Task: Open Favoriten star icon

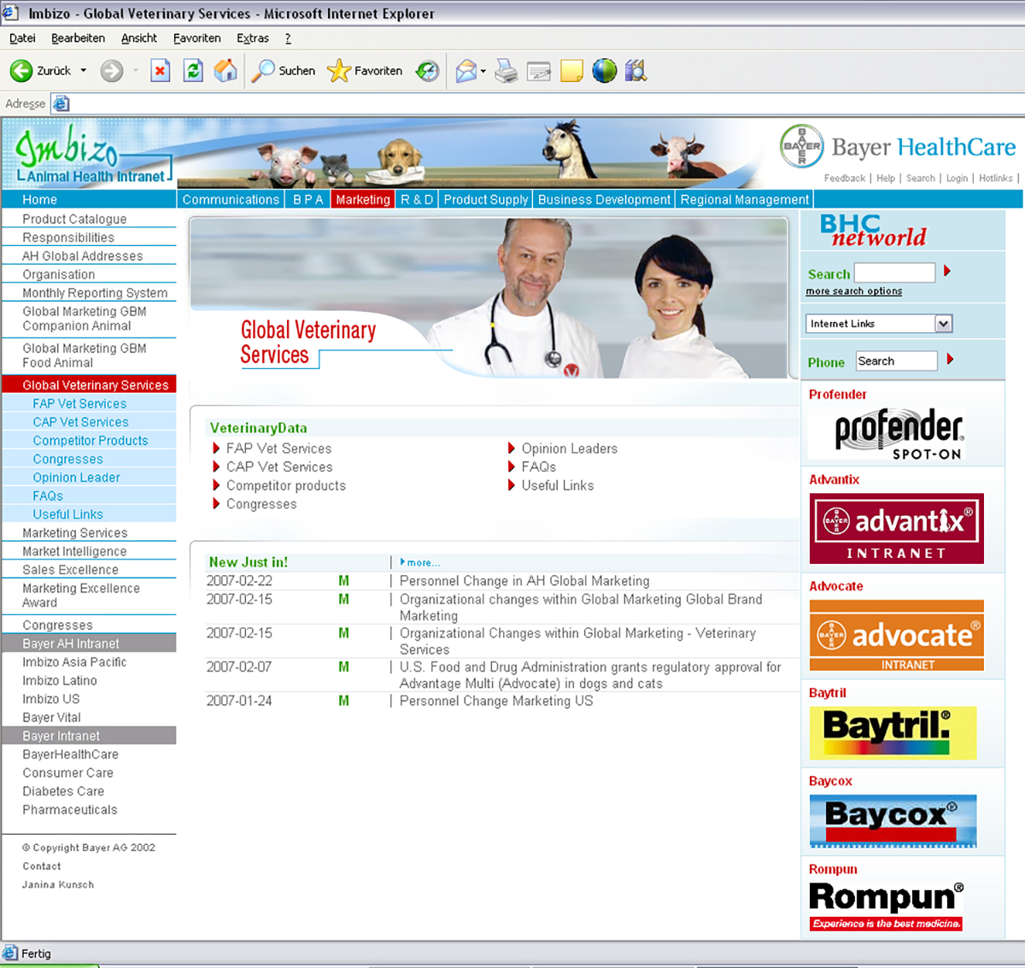Action: [339, 71]
